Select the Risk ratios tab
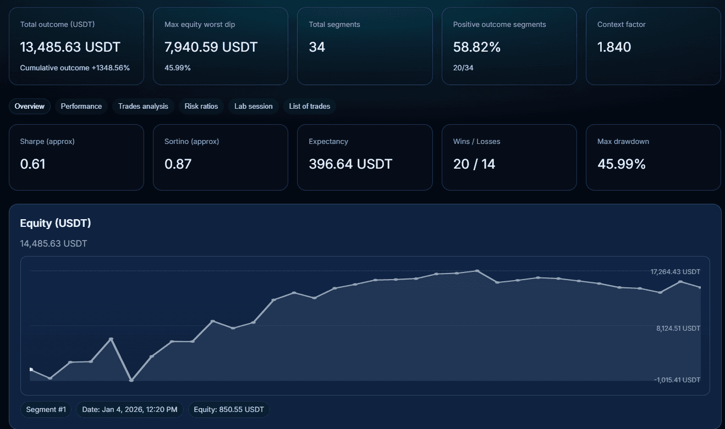This screenshot has width=725, height=429. click(x=201, y=106)
